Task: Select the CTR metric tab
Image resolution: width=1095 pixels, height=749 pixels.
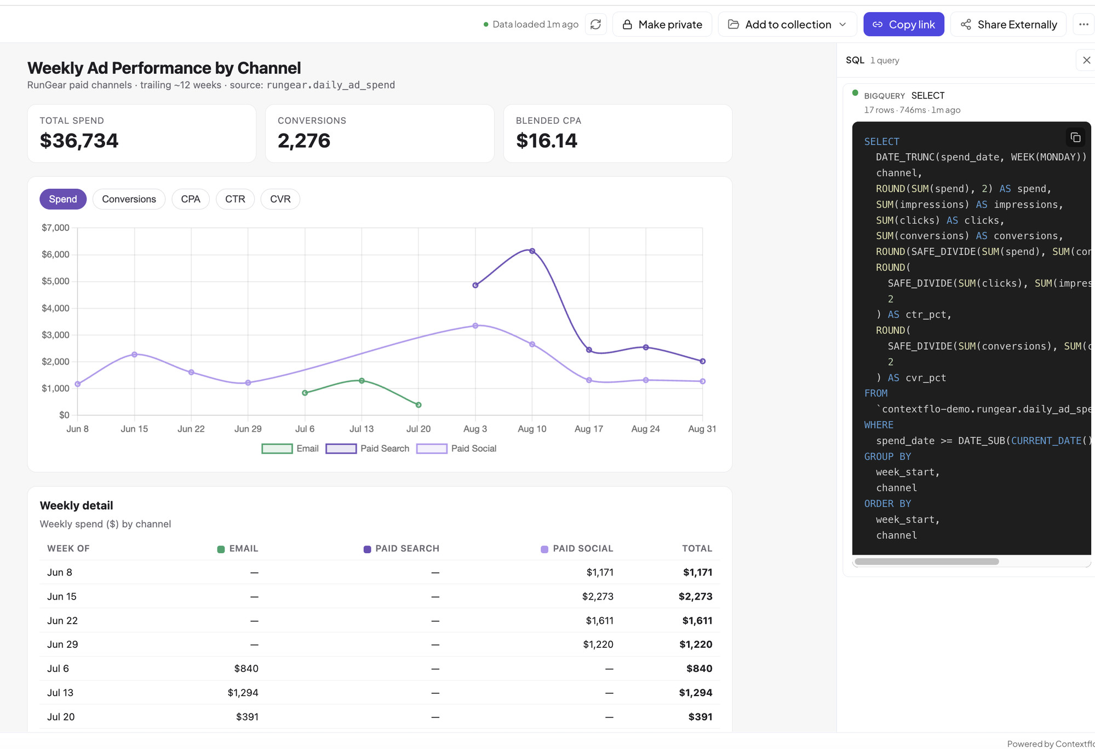Action: tap(235, 199)
